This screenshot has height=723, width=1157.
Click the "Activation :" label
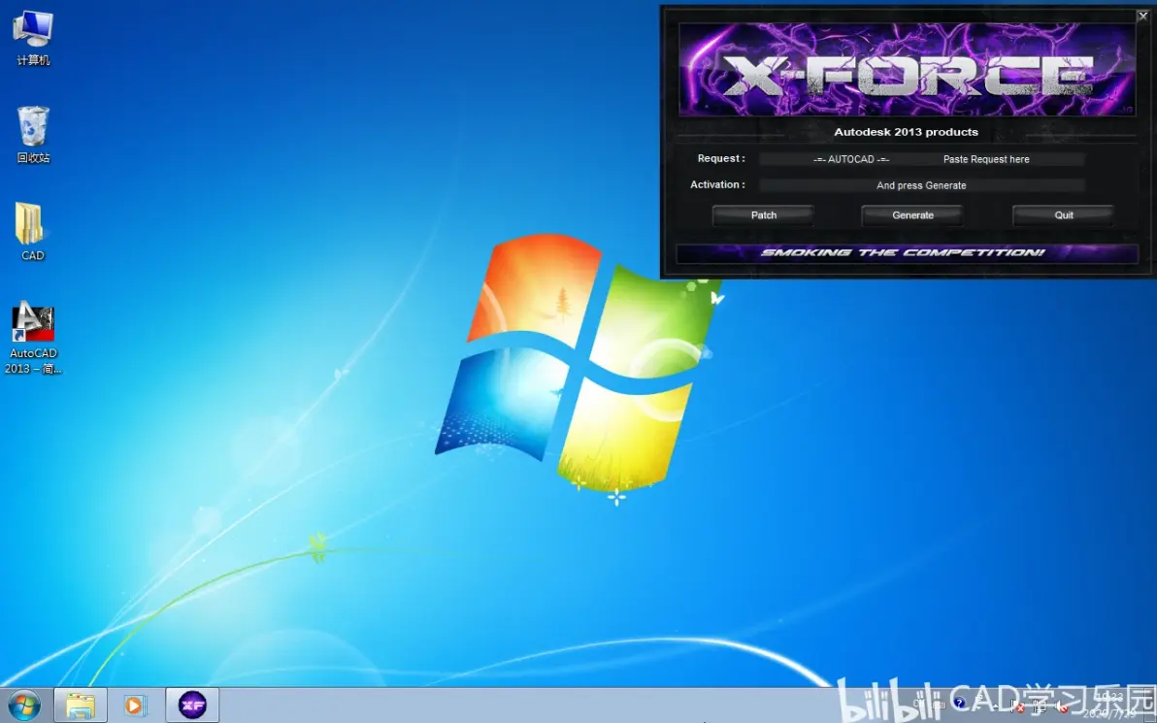[717, 184]
